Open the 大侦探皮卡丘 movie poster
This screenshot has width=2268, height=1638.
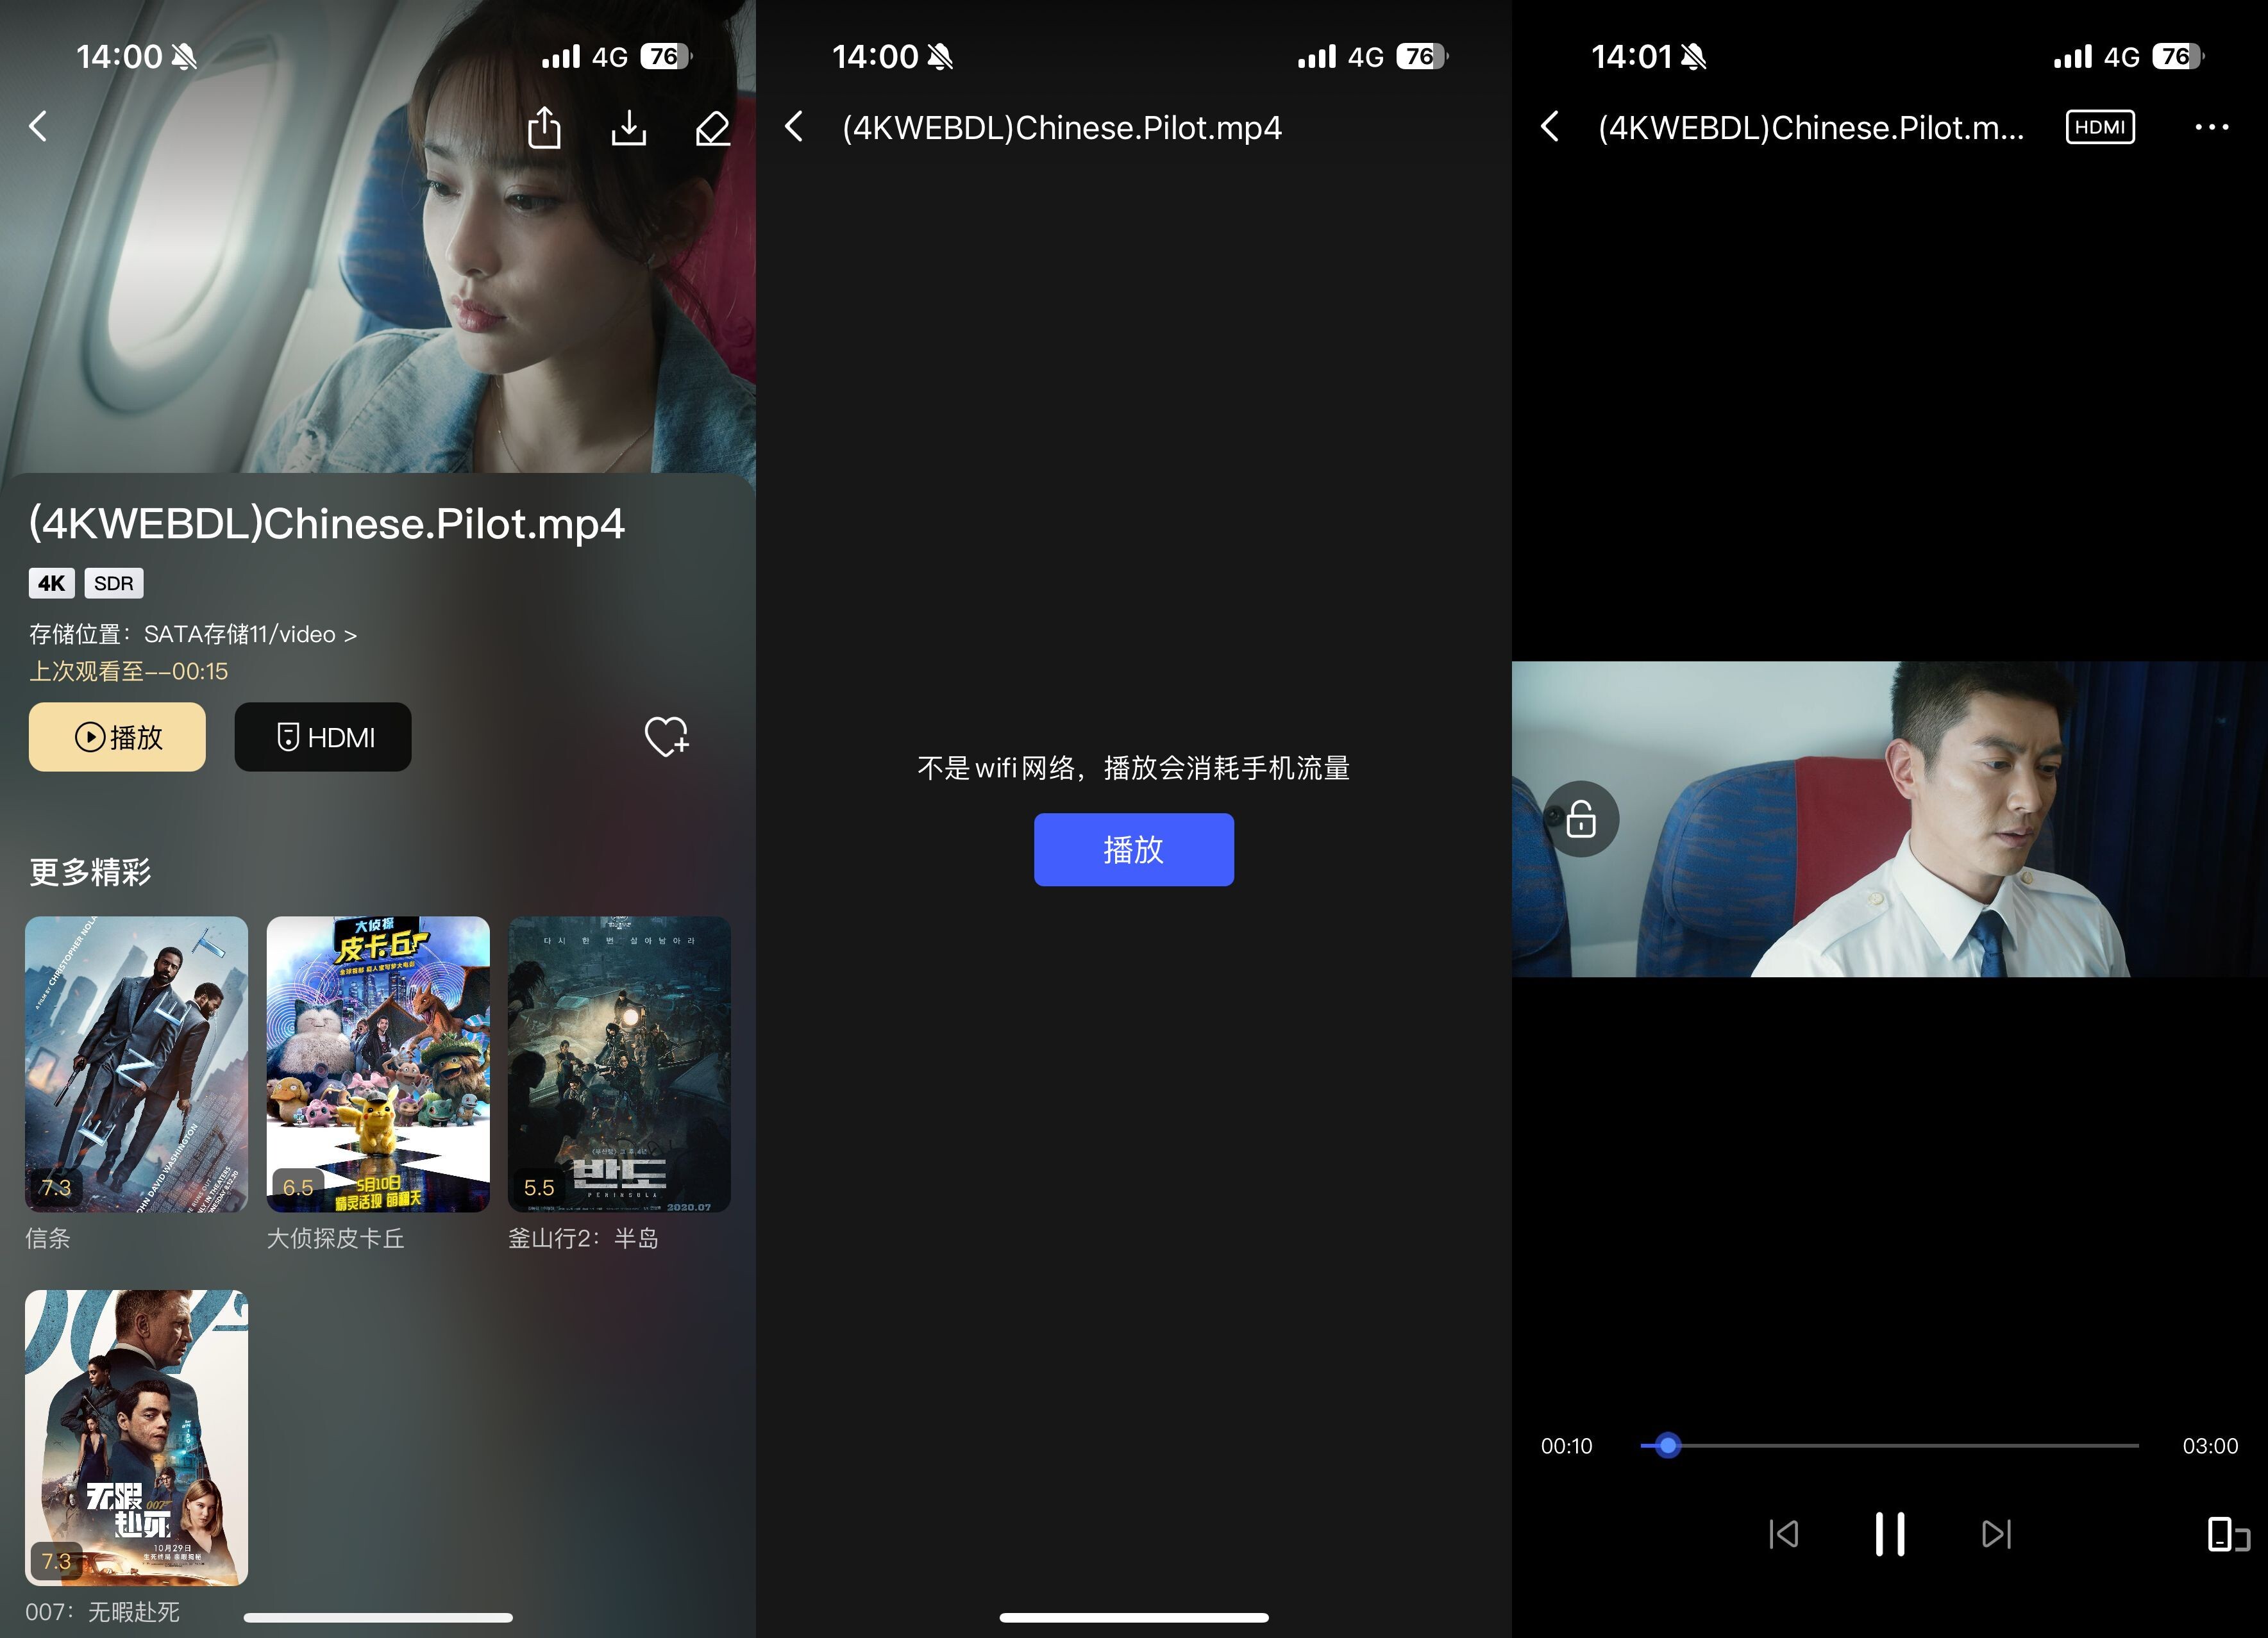tap(378, 1063)
